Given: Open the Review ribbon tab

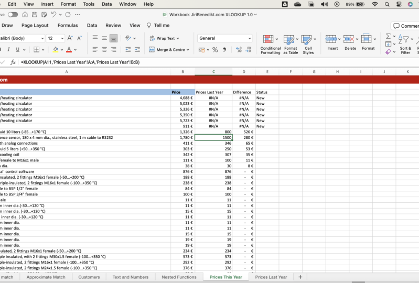Looking at the screenshot, I should tap(113, 25).
